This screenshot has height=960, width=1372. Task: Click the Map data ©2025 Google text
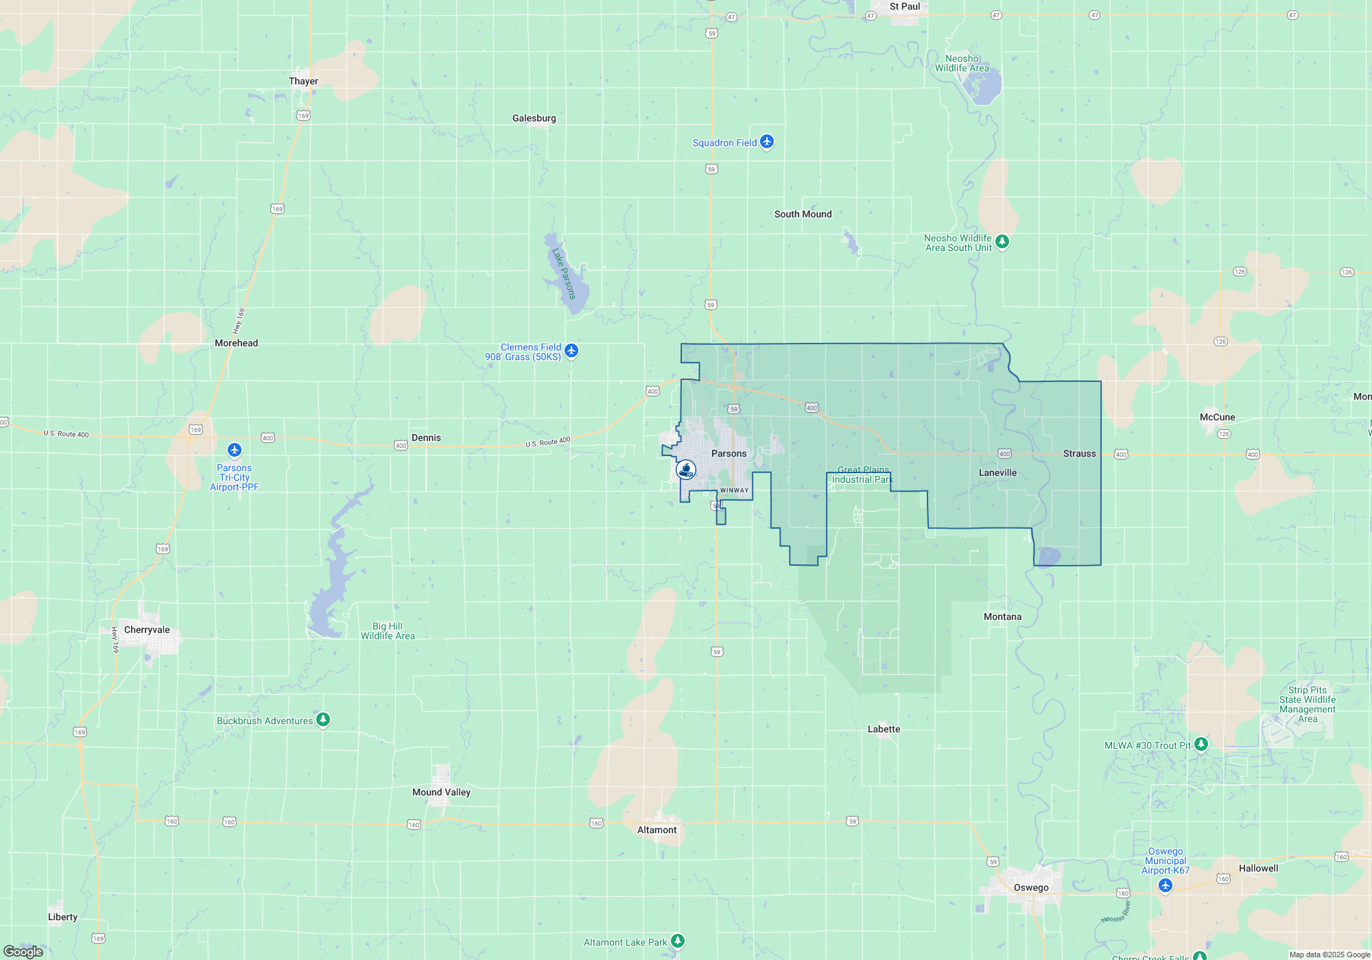click(x=1329, y=955)
